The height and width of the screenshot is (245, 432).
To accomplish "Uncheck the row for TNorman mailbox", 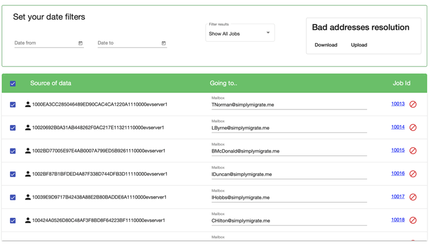I will tap(13, 105).
